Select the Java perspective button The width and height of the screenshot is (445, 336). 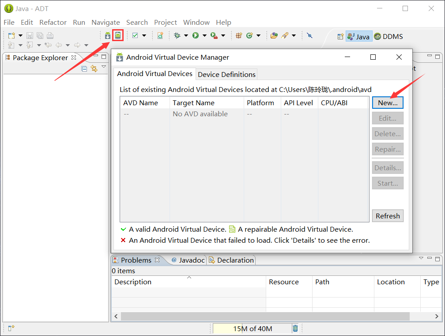[359, 37]
